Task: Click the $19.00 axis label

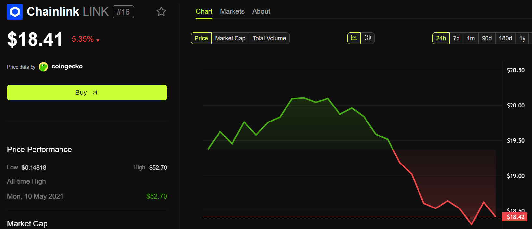Action: point(515,176)
